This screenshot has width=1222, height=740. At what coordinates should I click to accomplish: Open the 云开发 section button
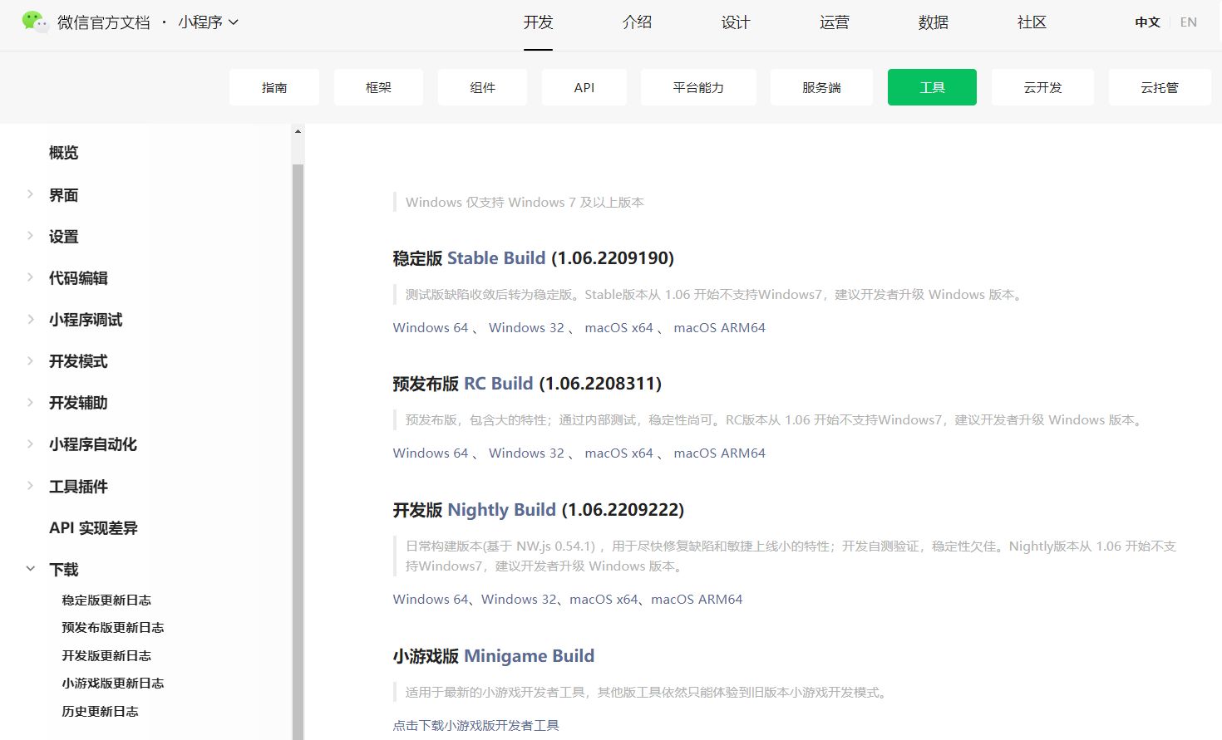point(1042,87)
